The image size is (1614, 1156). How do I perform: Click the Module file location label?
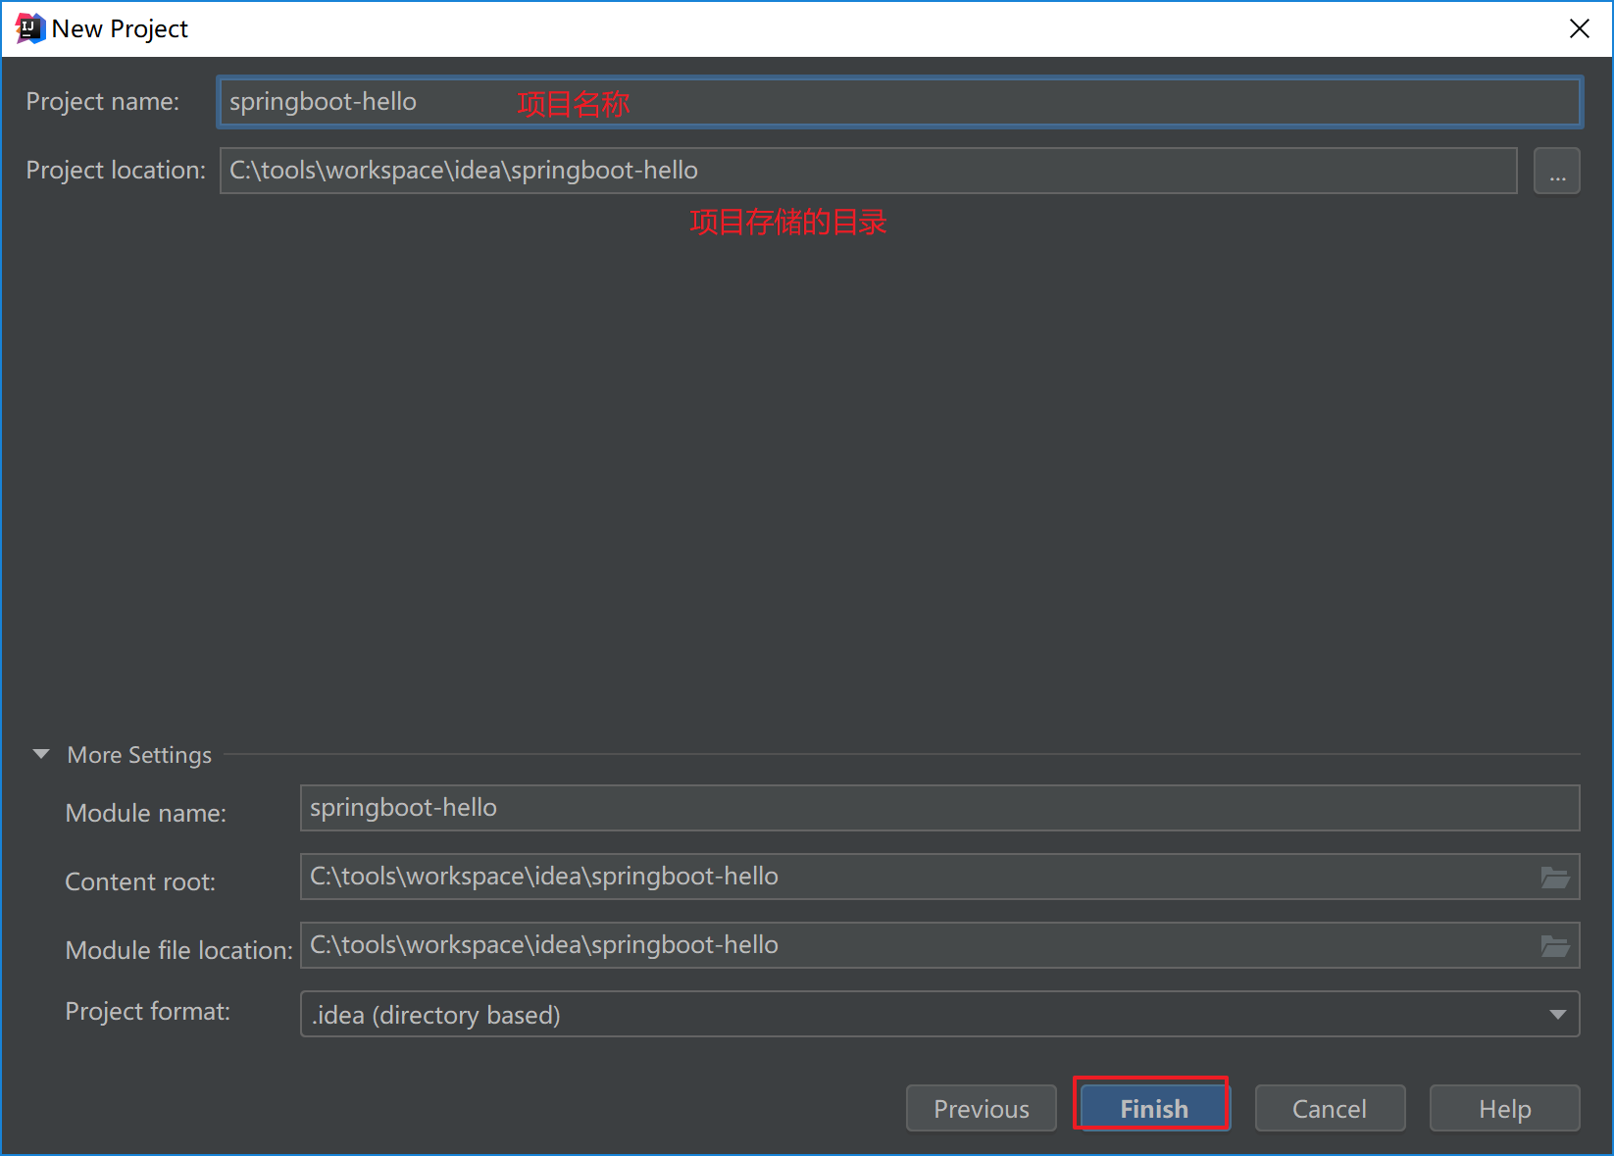179,950
